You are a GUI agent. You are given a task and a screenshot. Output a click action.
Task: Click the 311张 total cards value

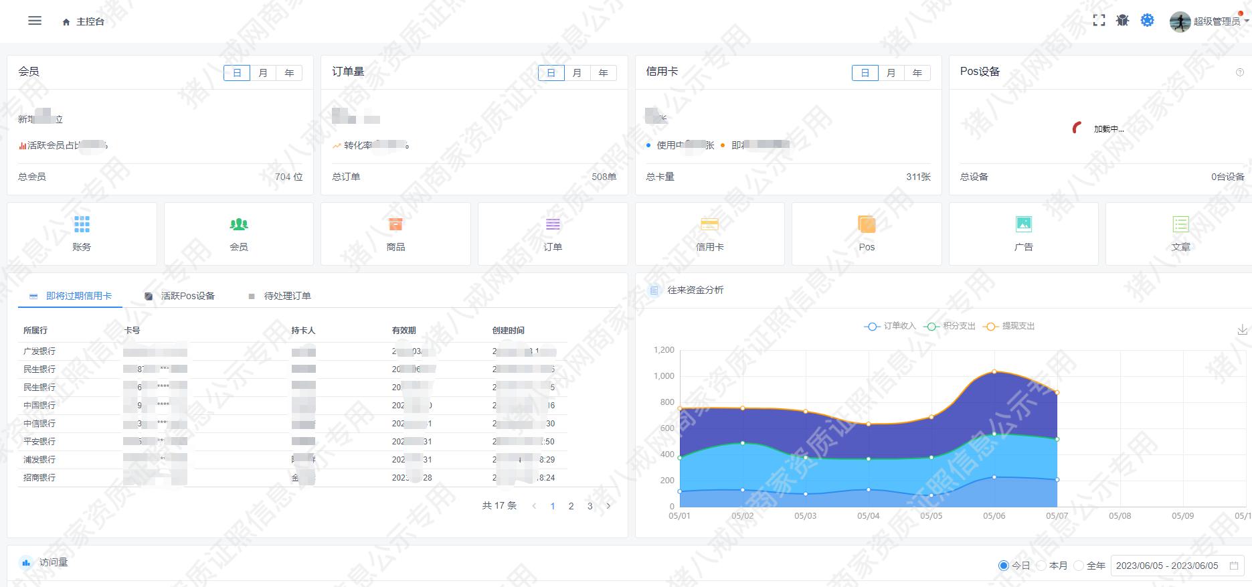coord(919,177)
